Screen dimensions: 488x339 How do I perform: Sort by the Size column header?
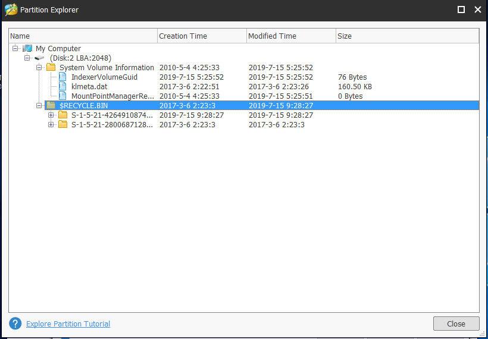pyautogui.click(x=408, y=36)
